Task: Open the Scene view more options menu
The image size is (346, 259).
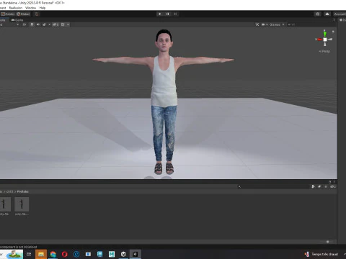Action: pyautogui.click(x=334, y=20)
